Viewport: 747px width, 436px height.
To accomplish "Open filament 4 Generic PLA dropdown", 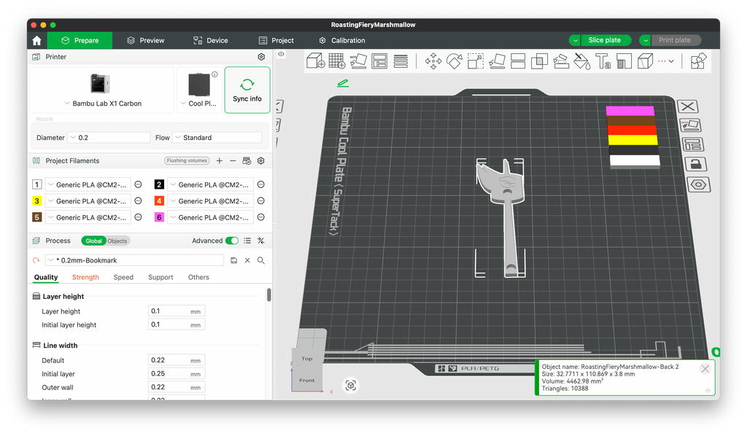I will (210, 201).
